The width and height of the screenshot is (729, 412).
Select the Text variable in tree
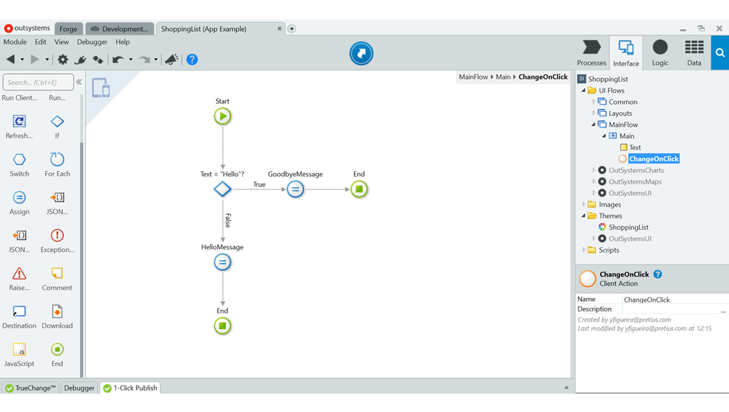pyautogui.click(x=634, y=147)
